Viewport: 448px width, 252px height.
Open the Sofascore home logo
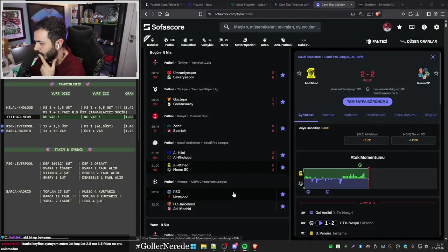164,27
